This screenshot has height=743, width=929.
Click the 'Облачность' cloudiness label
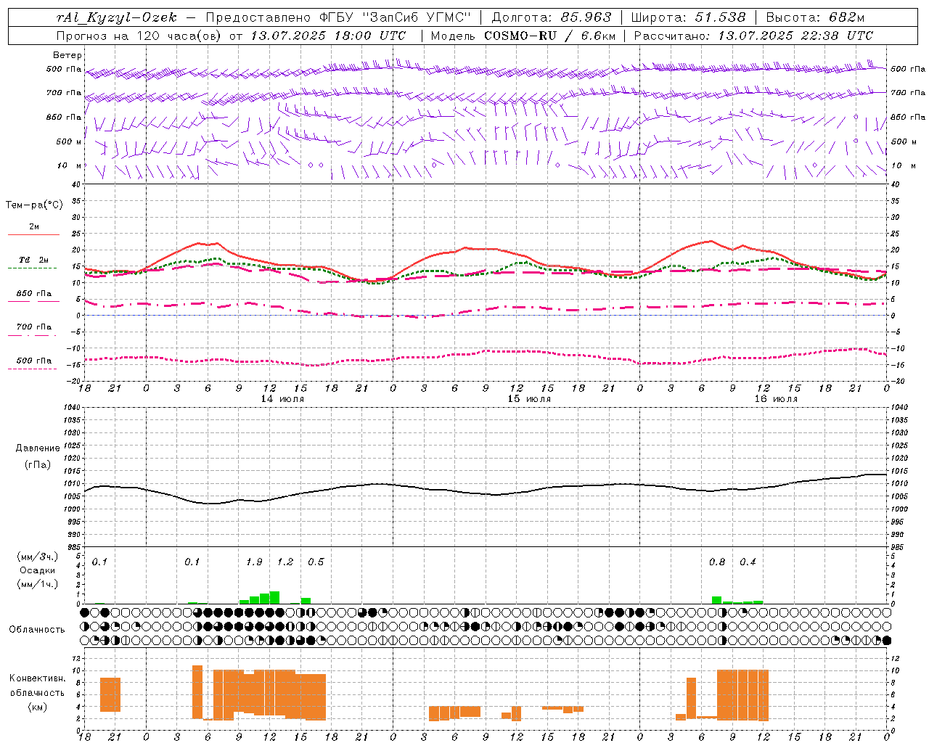pyautogui.click(x=37, y=630)
